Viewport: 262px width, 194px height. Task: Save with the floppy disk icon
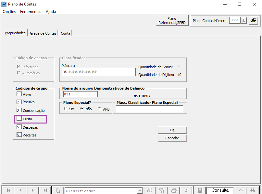tap(200, 190)
